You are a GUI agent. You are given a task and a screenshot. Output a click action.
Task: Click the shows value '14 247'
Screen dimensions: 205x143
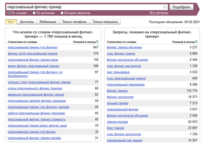pos(193,140)
